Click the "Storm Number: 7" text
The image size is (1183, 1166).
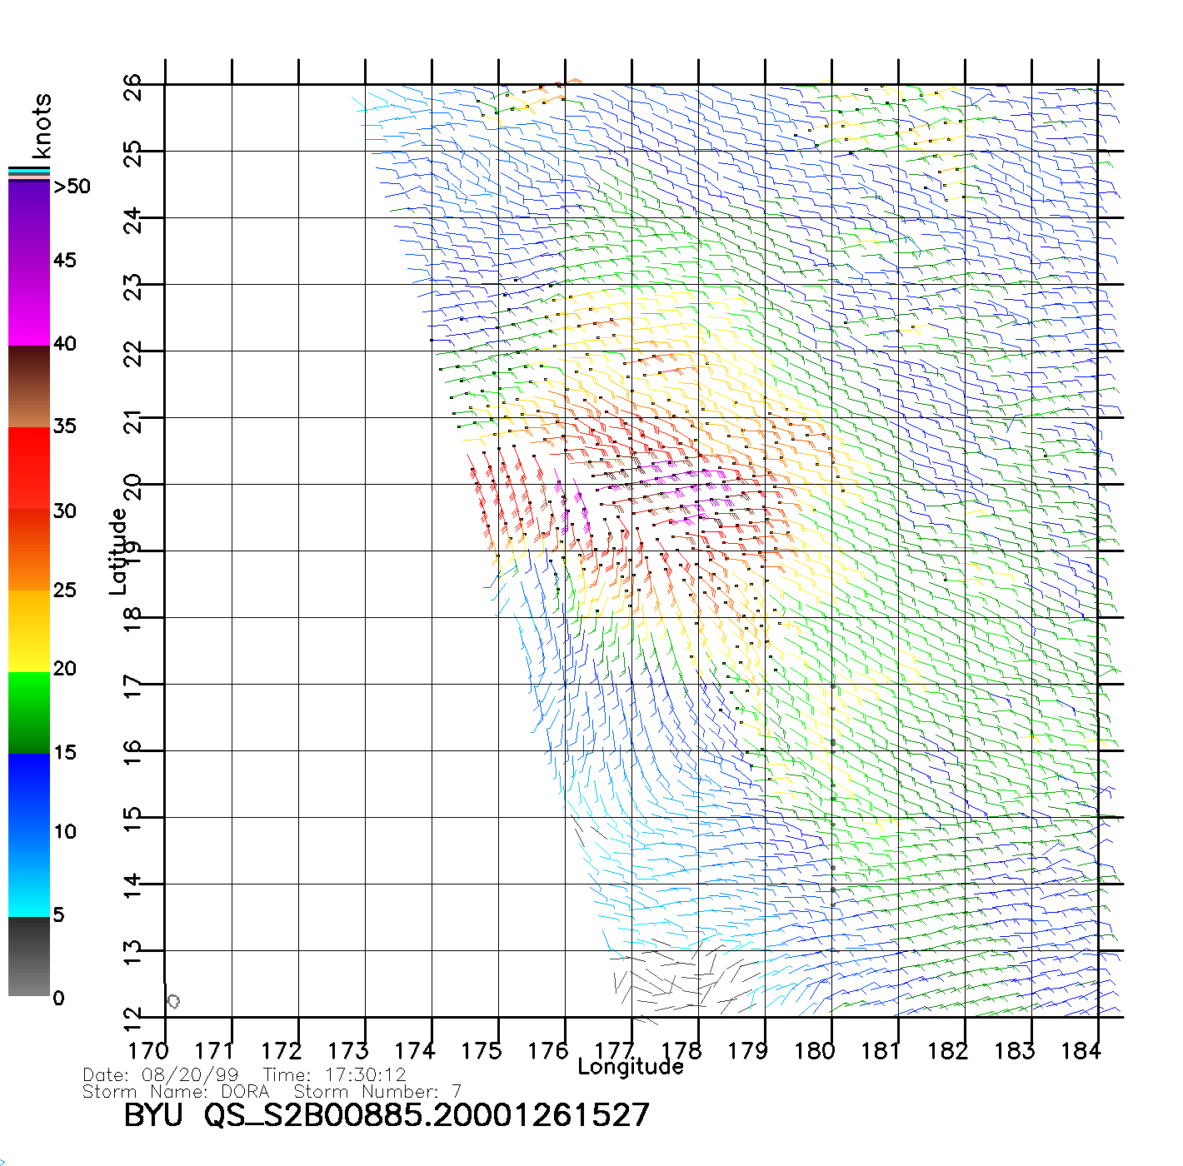(377, 1091)
